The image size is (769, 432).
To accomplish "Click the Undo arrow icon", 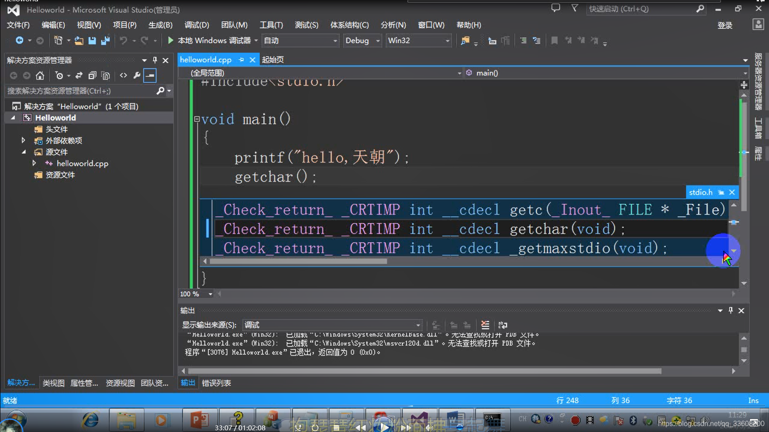I will (124, 40).
